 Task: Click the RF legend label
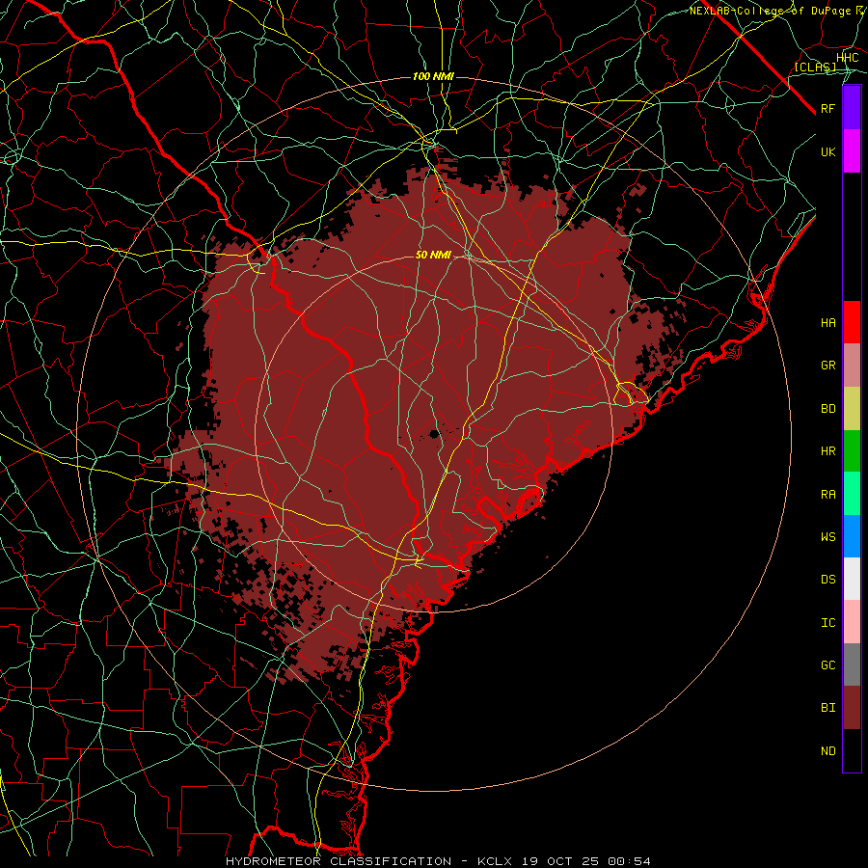pos(827,108)
